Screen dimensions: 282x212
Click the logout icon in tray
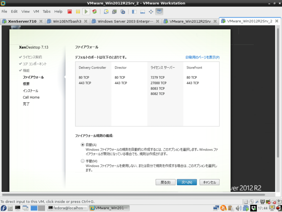pyautogui.click(x=279, y=208)
